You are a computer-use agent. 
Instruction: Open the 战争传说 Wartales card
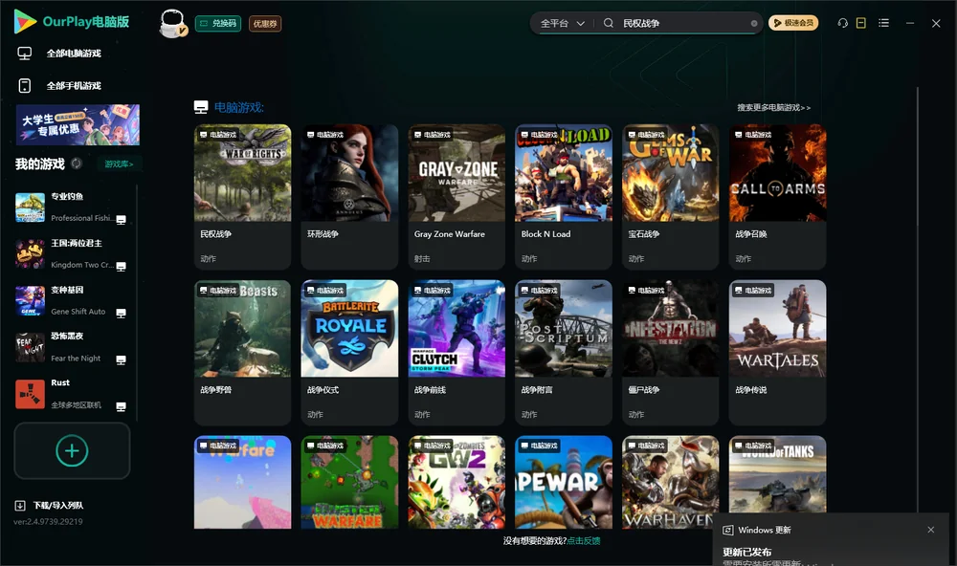tap(777, 352)
